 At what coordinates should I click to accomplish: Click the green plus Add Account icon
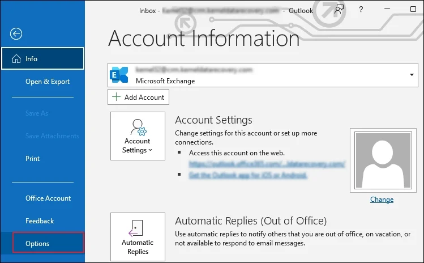point(116,97)
